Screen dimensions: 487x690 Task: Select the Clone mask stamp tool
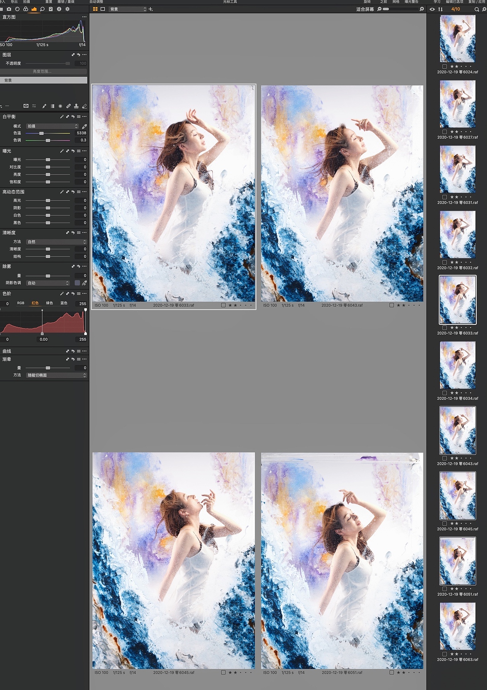point(76,106)
